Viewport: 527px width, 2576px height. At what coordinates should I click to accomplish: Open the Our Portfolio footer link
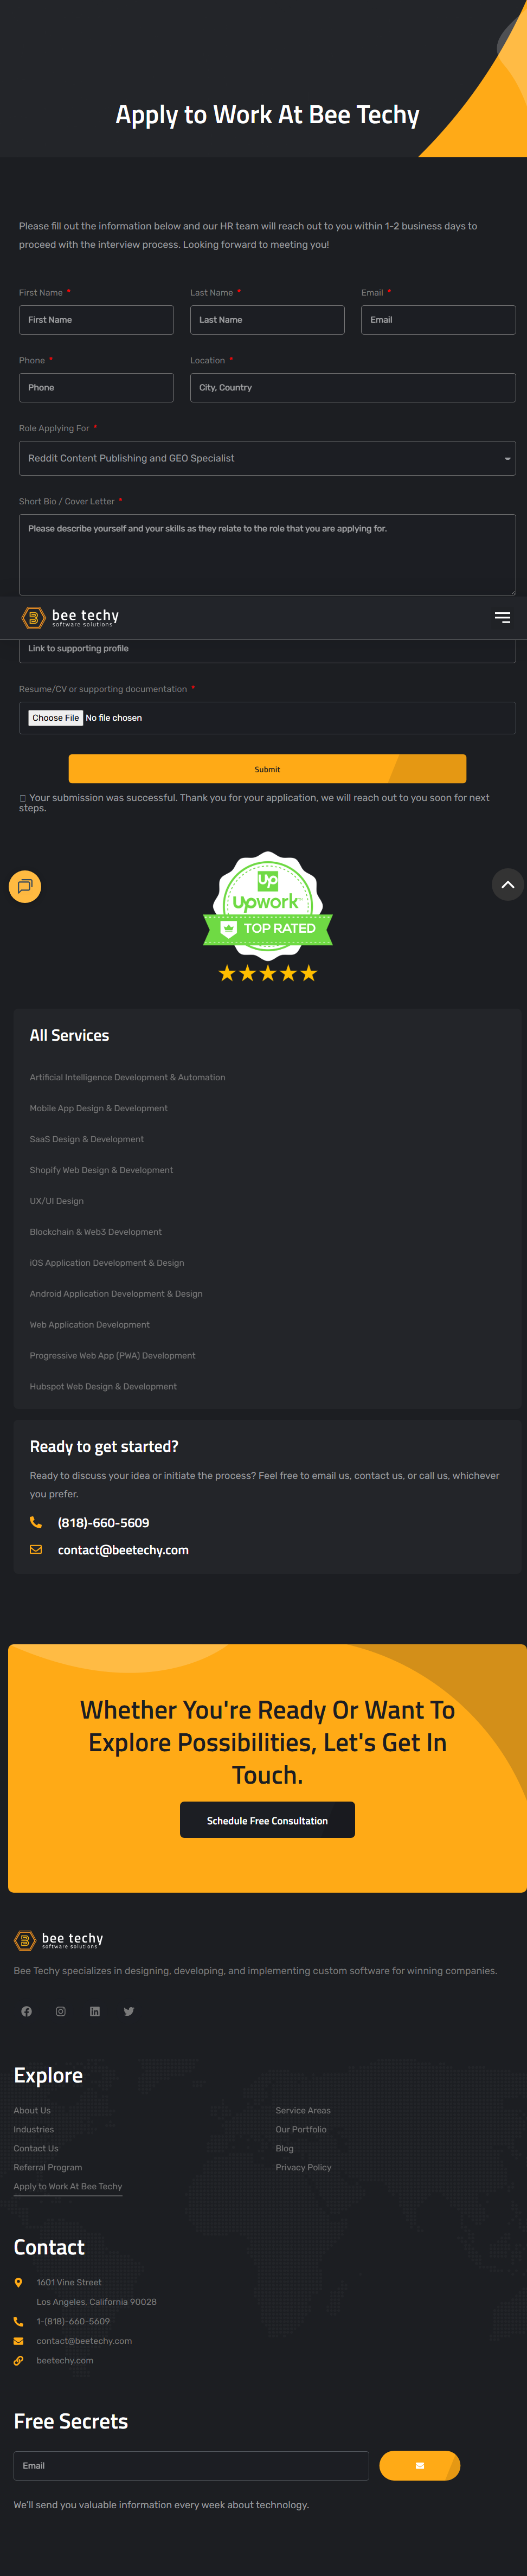(301, 2129)
